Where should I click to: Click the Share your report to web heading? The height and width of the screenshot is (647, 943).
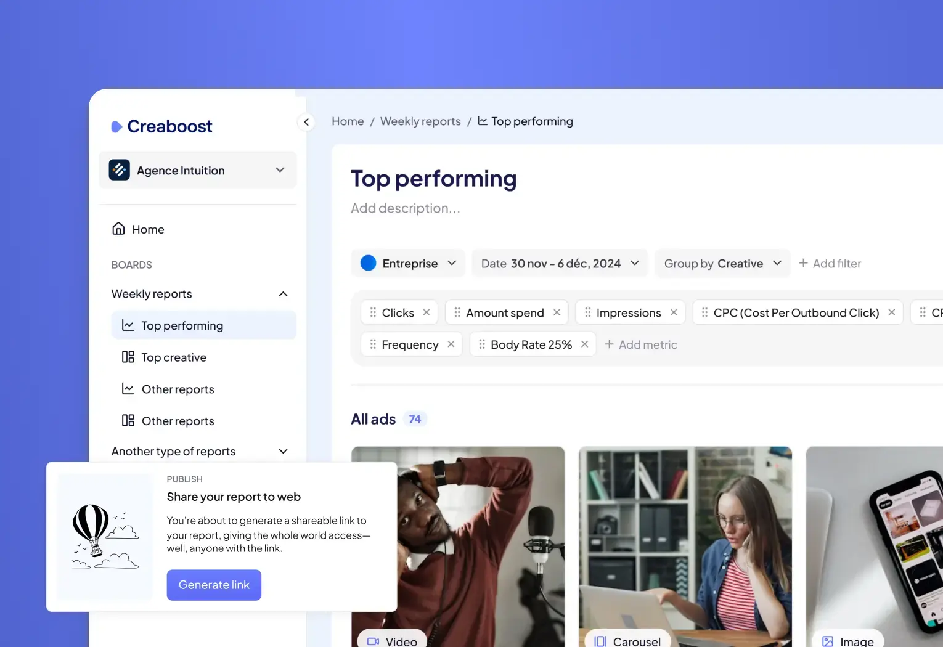pos(234,497)
